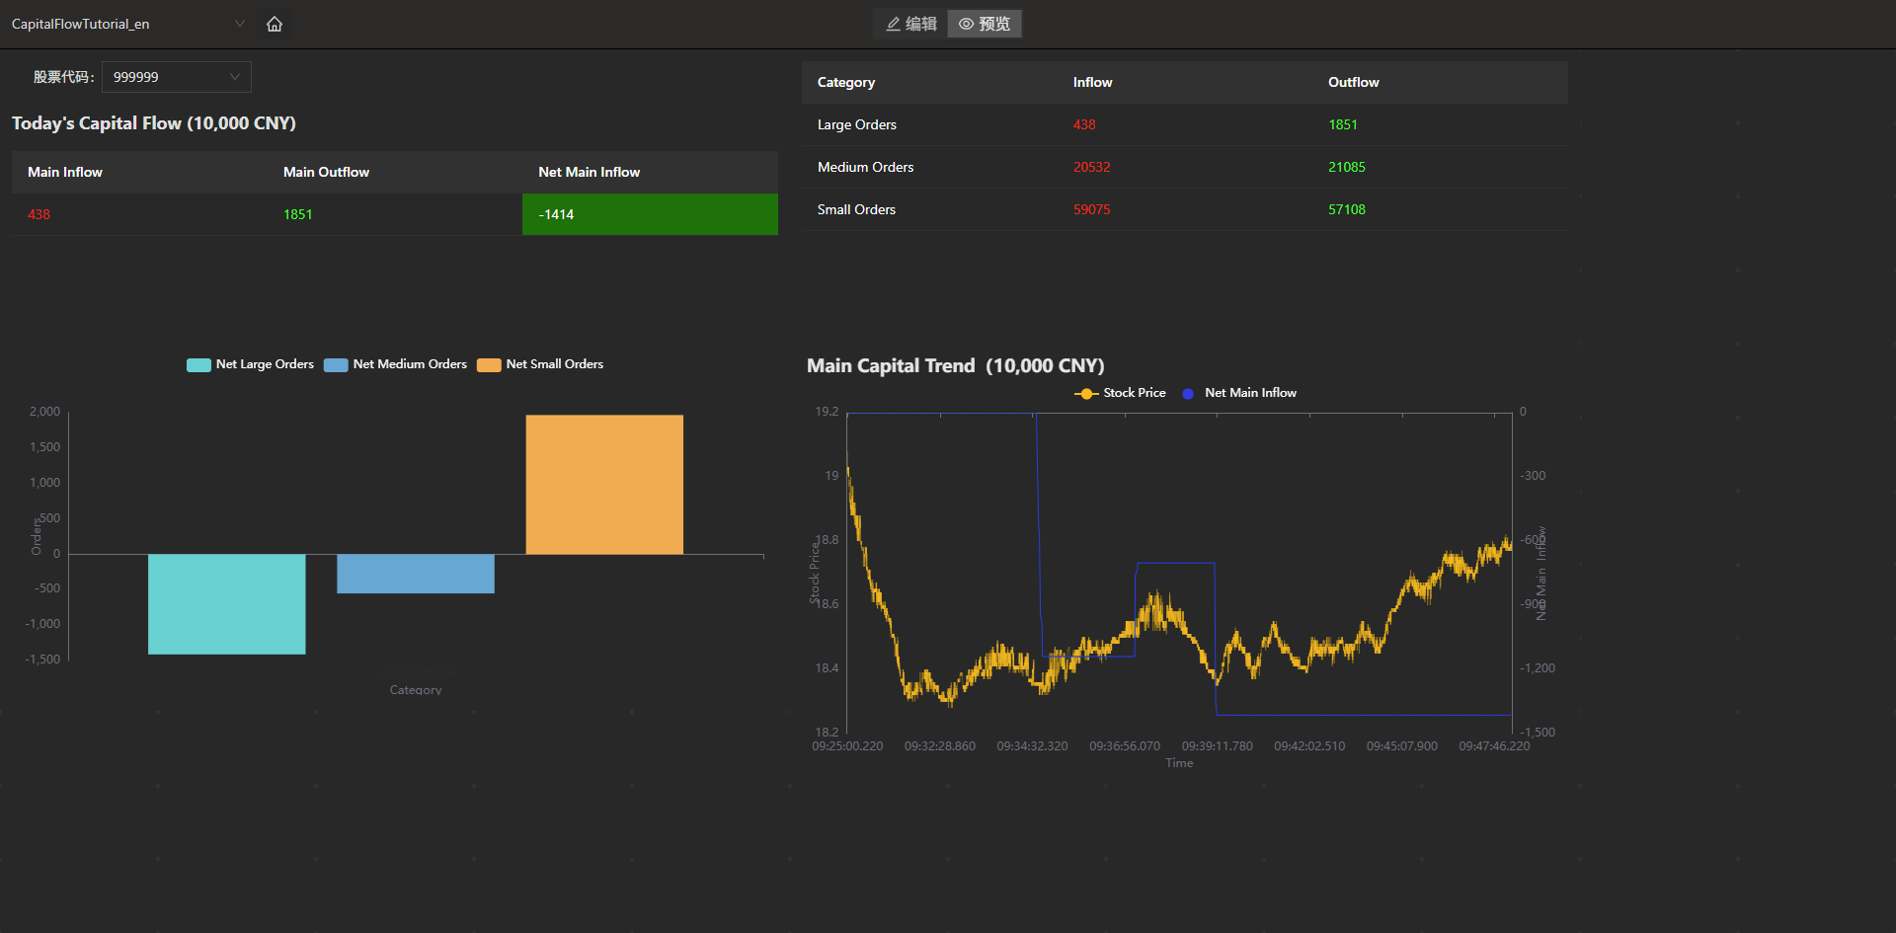This screenshot has height=933, width=1896.
Task: Toggle Net Large Orders legend series
Action: 251,364
